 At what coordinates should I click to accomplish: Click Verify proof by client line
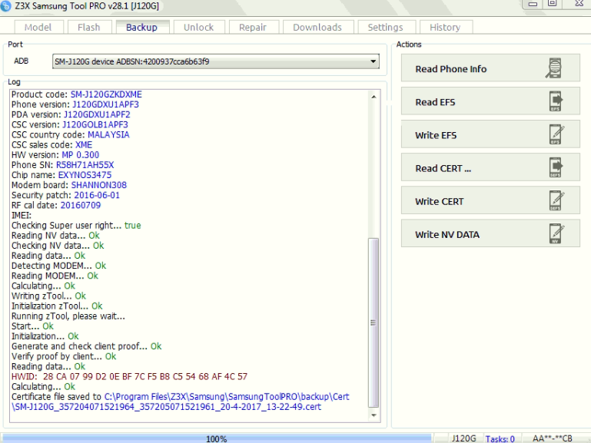coord(64,356)
